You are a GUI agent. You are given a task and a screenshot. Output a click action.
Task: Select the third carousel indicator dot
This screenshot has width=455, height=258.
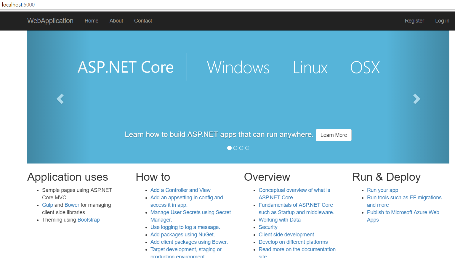tap(241, 148)
